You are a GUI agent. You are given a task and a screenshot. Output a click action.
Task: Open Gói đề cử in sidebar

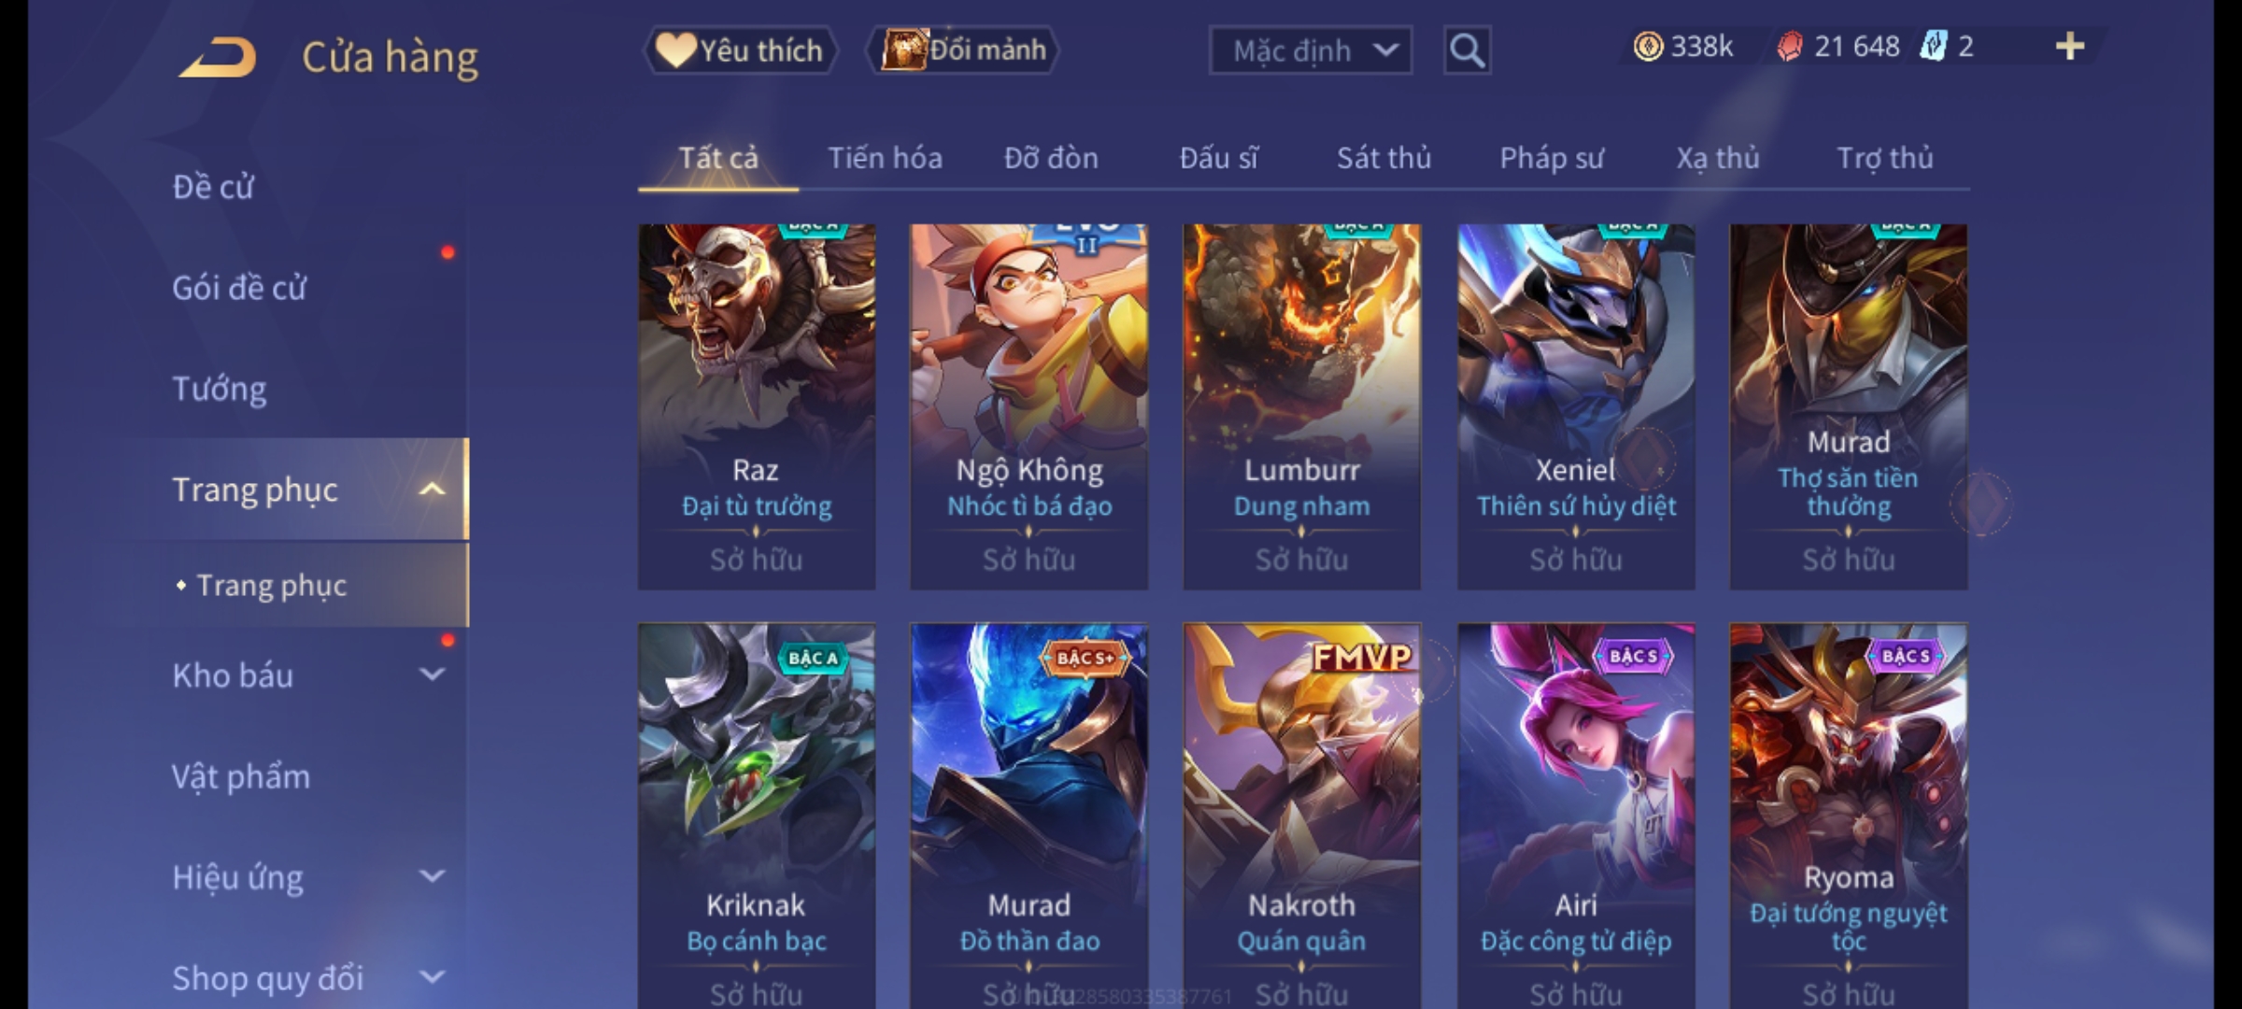239,288
